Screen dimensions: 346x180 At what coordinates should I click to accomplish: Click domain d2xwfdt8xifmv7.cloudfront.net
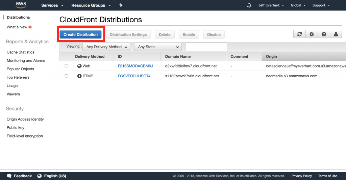pos(191,66)
